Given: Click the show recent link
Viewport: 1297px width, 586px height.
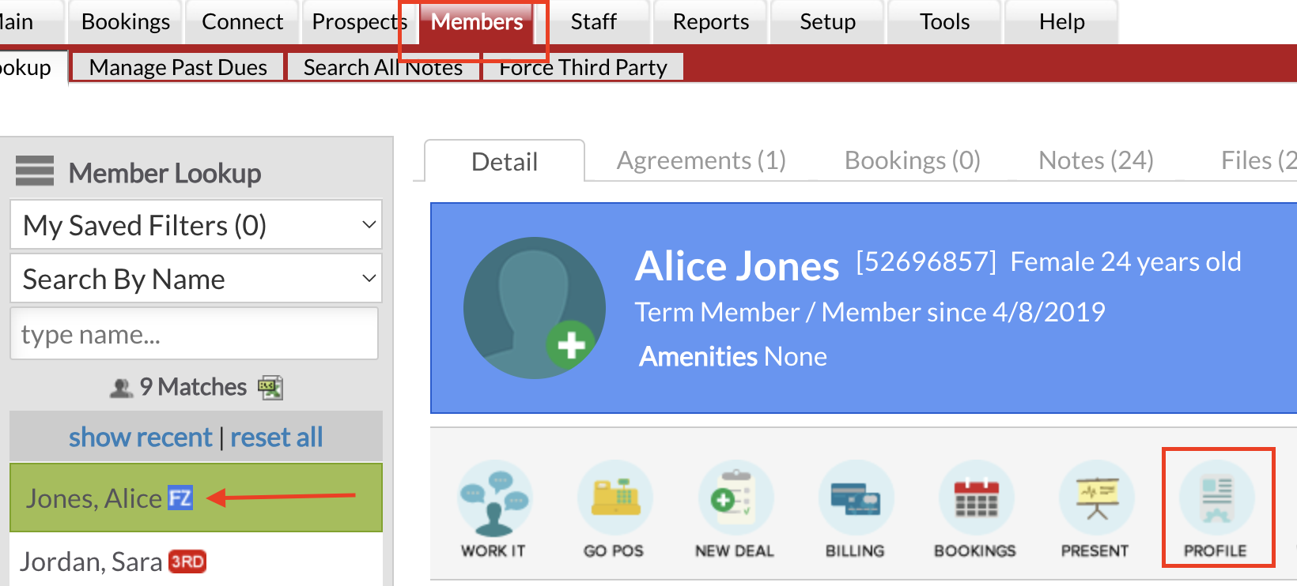Looking at the screenshot, I should click(141, 436).
